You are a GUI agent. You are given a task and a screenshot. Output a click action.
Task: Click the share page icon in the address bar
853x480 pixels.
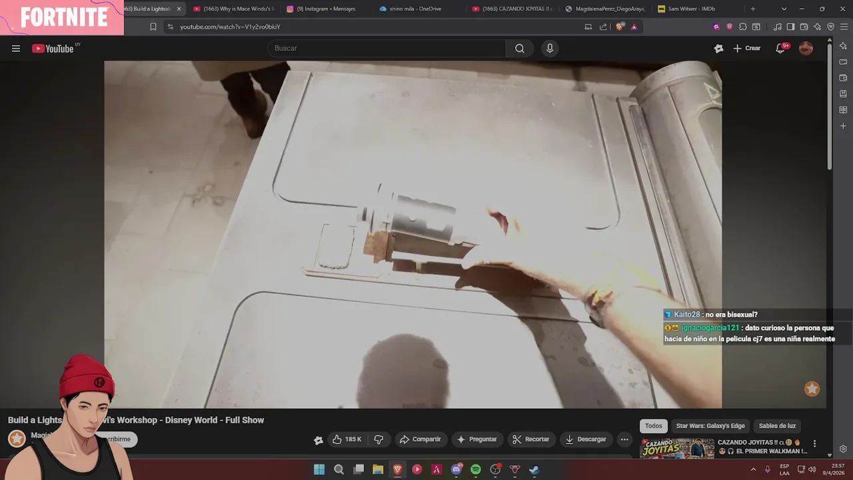(603, 27)
